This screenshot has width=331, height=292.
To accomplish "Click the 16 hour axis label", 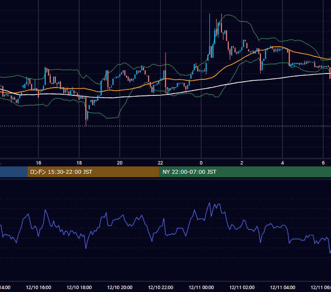I will 38,163.
